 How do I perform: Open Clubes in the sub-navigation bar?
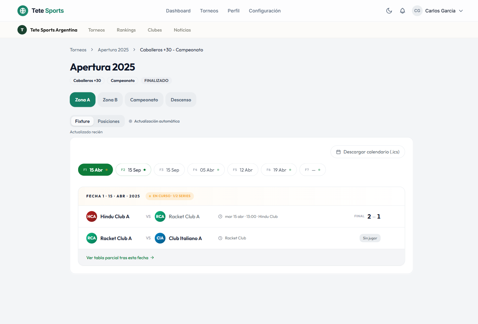(155, 30)
